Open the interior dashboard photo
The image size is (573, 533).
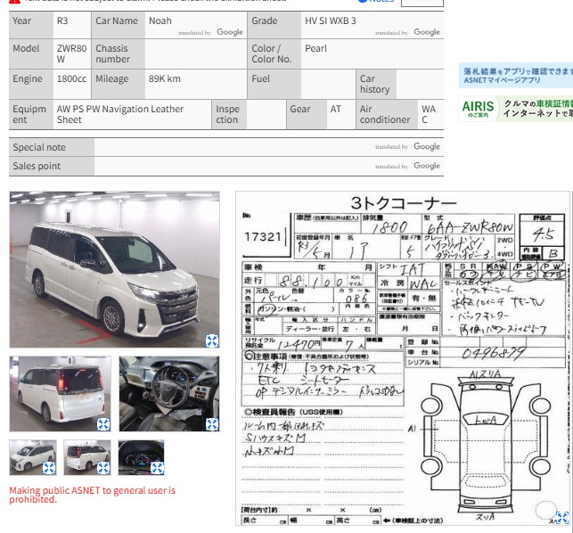169,394
